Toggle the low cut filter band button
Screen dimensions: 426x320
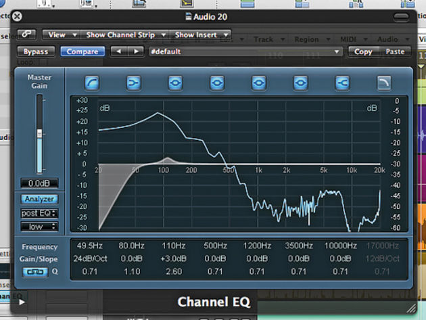point(92,83)
